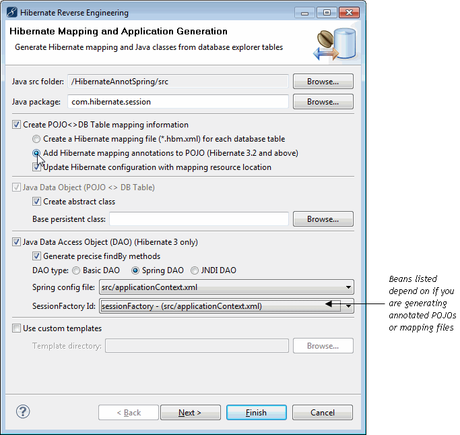
Task: Browse for the Java package
Action: point(323,102)
